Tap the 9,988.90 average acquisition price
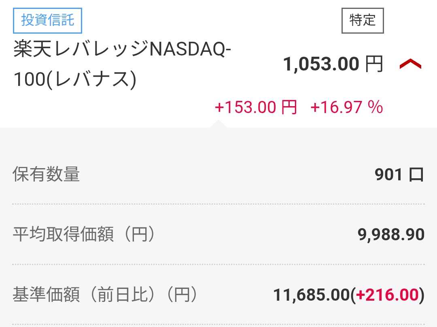This screenshot has width=437, height=327. pos(391,235)
